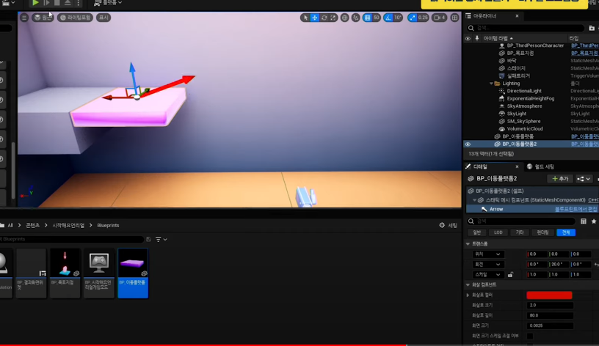Open the 표시 show flags menu

point(104,18)
